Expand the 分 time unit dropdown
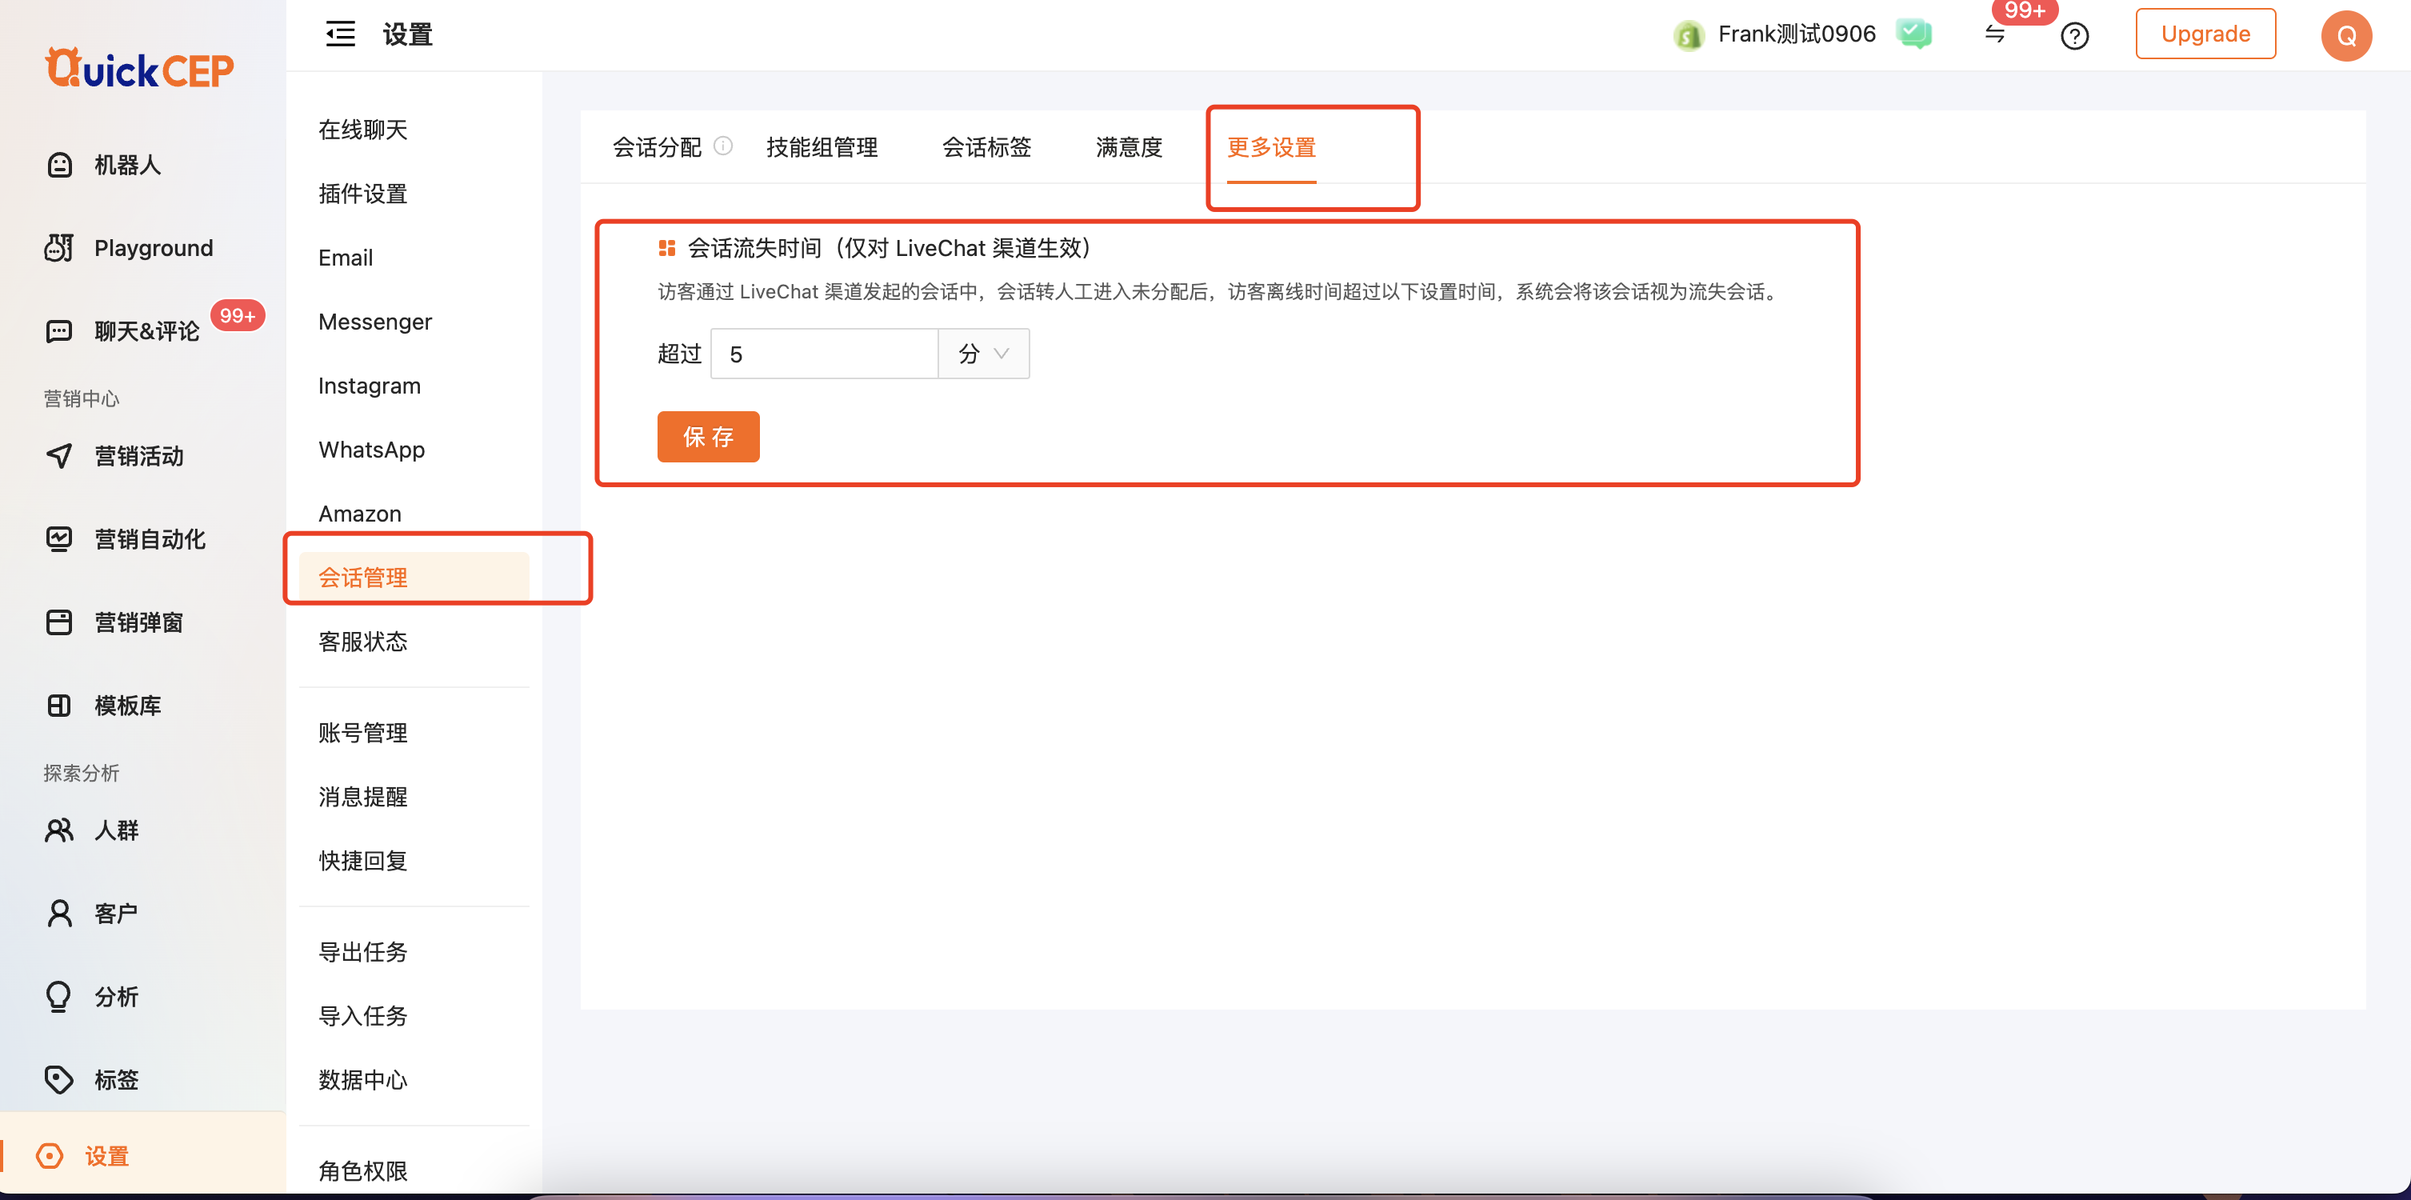This screenshot has height=1200, width=2411. (983, 354)
